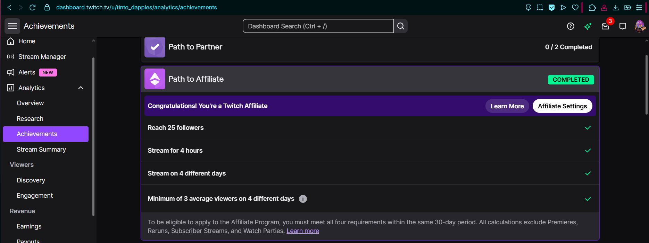Open browser extensions puzzle icon
649x243 pixels.
point(592,7)
